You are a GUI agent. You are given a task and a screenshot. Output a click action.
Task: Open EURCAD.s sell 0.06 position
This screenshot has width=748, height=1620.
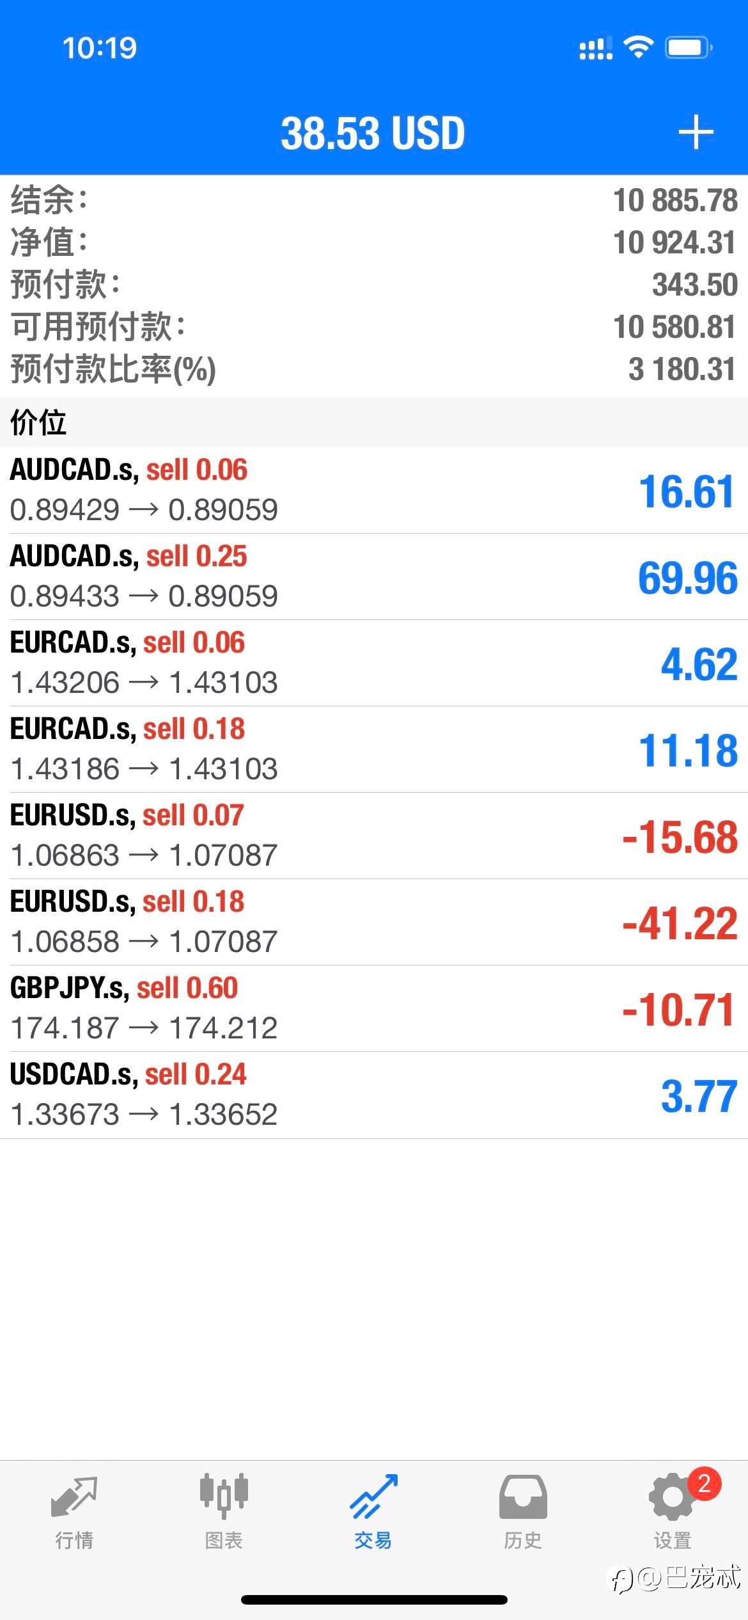tap(374, 663)
